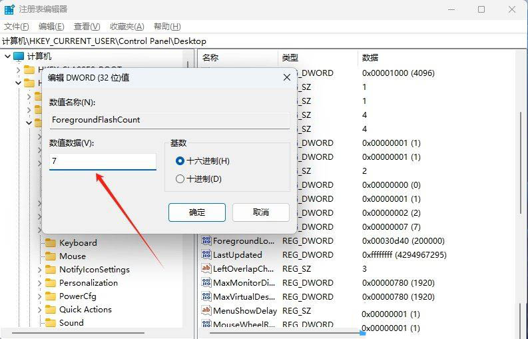Switch the base to decimal (十进制)

[x=180, y=179]
